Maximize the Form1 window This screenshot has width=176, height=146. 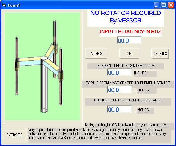click(x=164, y=5)
